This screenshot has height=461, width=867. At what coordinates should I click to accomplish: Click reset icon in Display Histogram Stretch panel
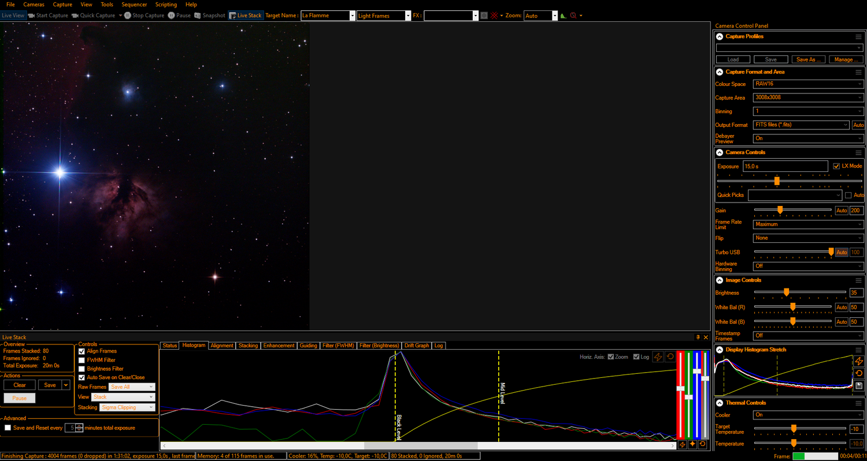pos(859,373)
